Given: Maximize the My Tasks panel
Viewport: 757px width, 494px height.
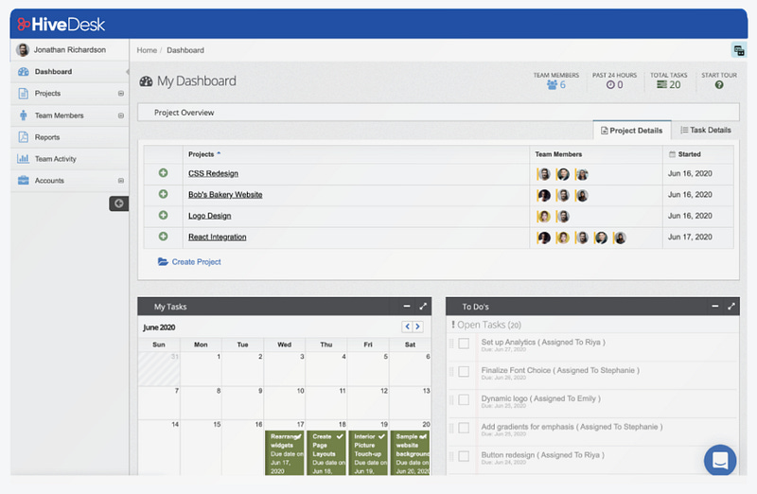Looking at the screenshot, I should point(423,307).
